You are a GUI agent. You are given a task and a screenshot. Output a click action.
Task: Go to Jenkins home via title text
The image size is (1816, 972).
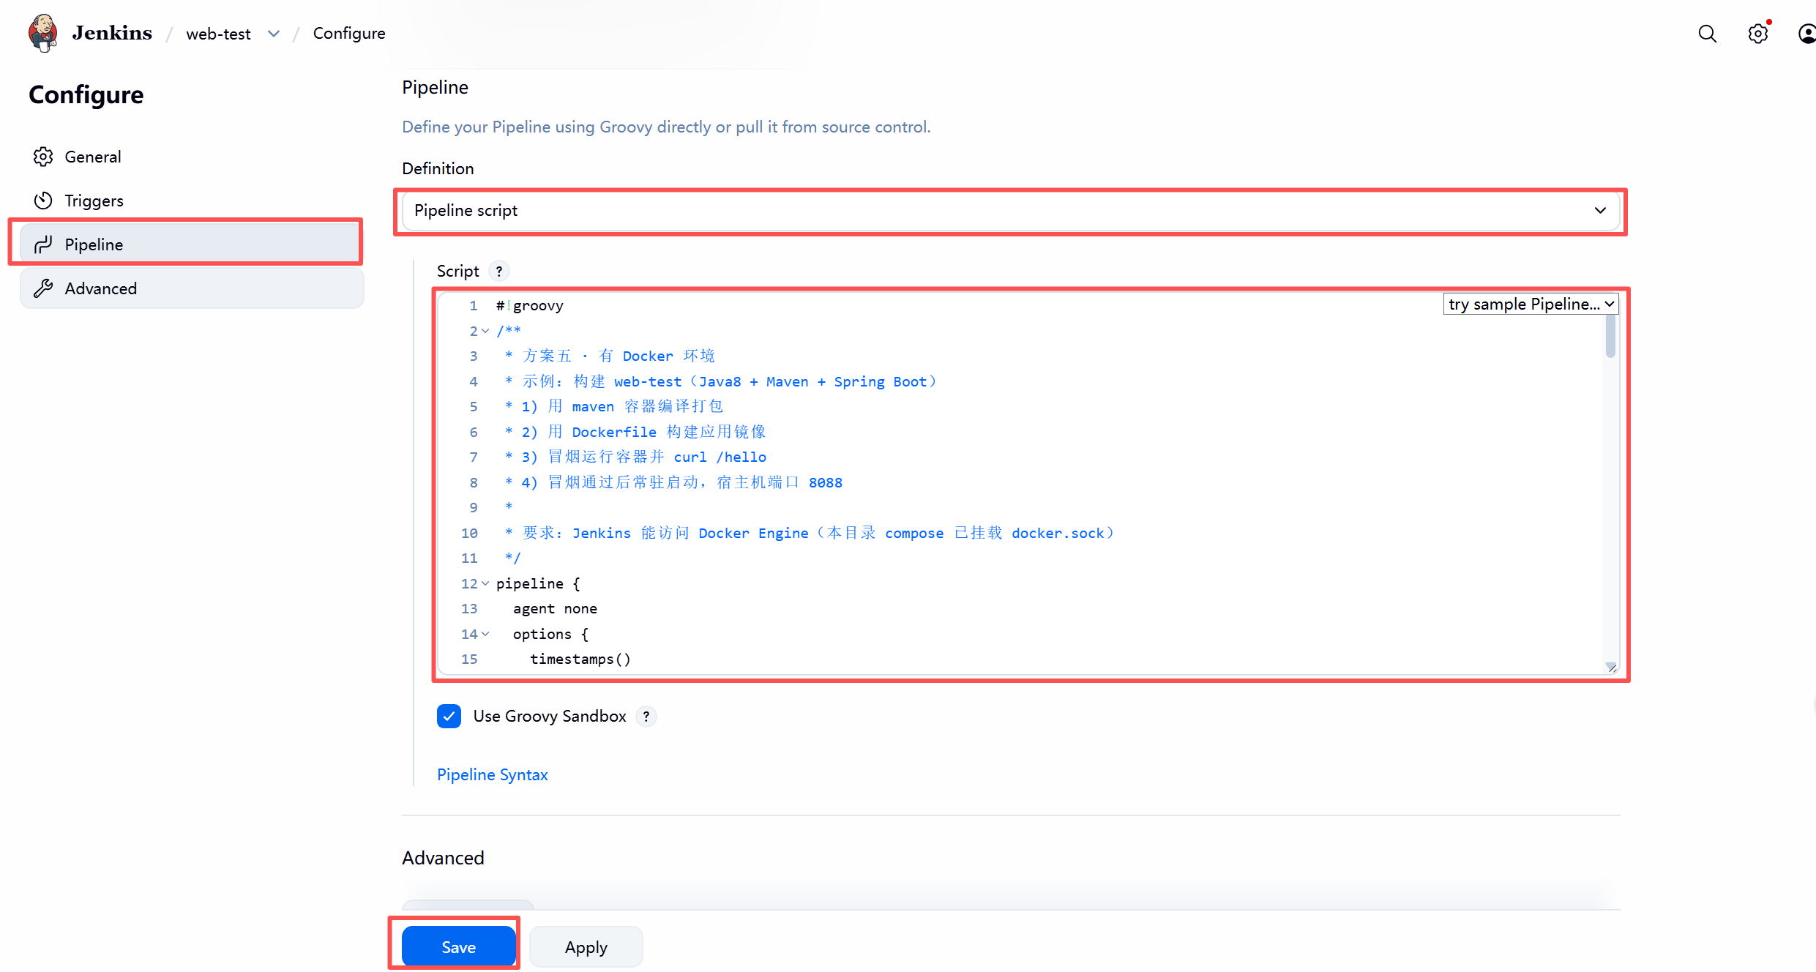click(x=112, y=33)
